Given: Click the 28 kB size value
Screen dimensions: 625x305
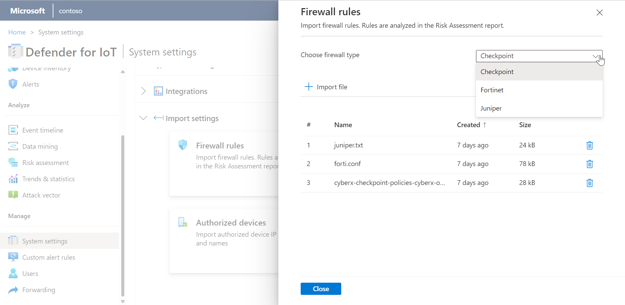Looking at the screenshot, I should [x=527, y=183].
